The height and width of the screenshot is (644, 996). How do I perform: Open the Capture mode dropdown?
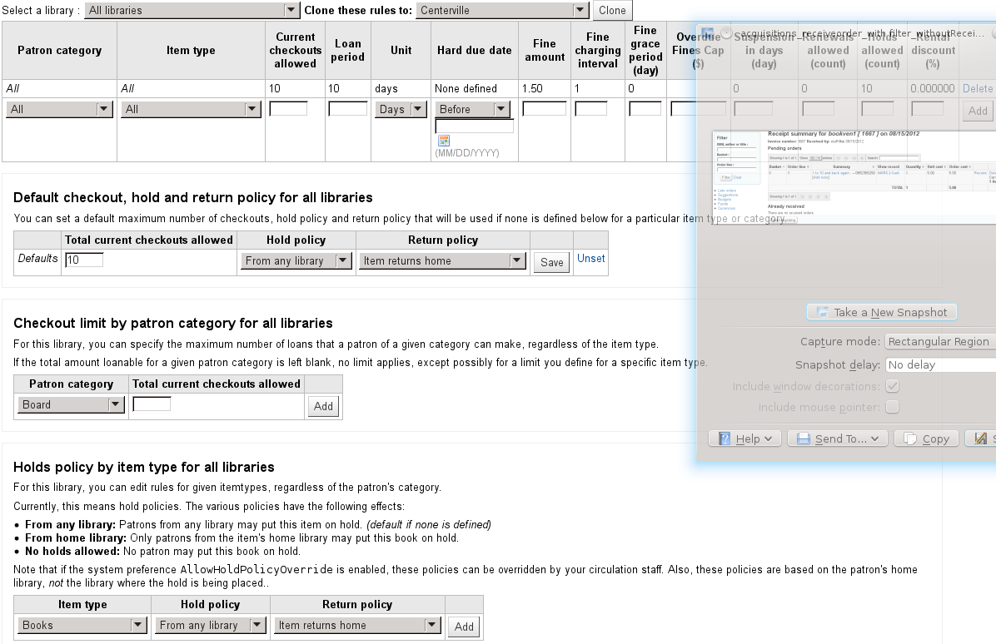939,342
